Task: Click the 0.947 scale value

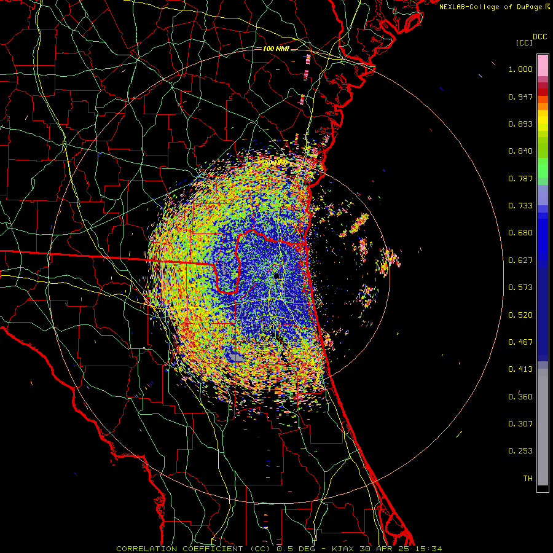Action: pos(520,96)
